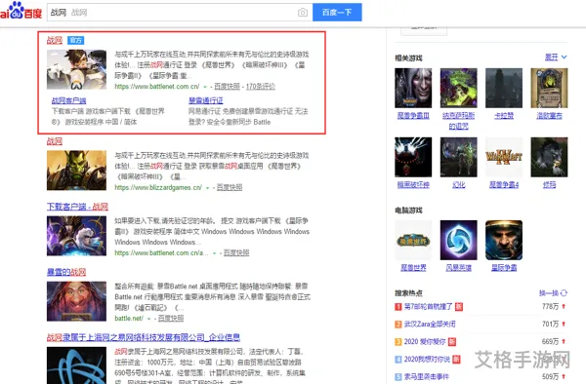Open the 幻化 text link
Screen dimensions: 586x384
459,185
